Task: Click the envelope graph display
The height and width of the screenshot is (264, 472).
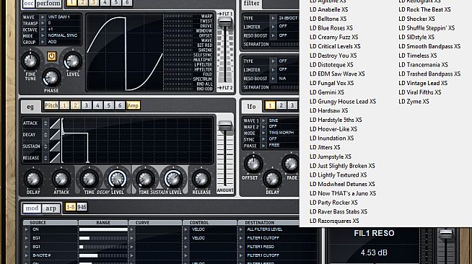Action: pyautogui.click(x=137, y=141)
